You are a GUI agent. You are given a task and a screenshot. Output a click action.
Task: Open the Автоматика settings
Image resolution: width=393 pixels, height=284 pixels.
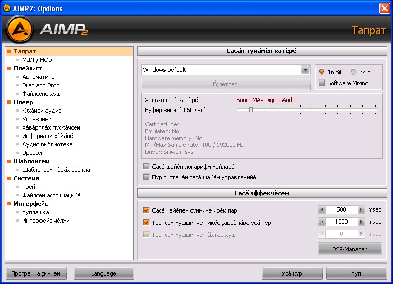(38, 77)
